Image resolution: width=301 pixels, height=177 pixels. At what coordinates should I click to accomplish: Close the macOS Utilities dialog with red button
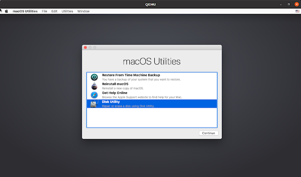[86, 47]
